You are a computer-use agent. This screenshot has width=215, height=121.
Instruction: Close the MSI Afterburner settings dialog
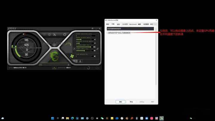point(156,20)
